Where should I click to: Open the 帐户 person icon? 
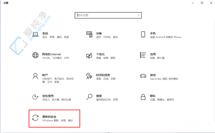click(x=35, y=76)
